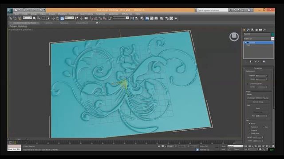Open the Modifier List dropdown
284x159 pixels.
258,39
